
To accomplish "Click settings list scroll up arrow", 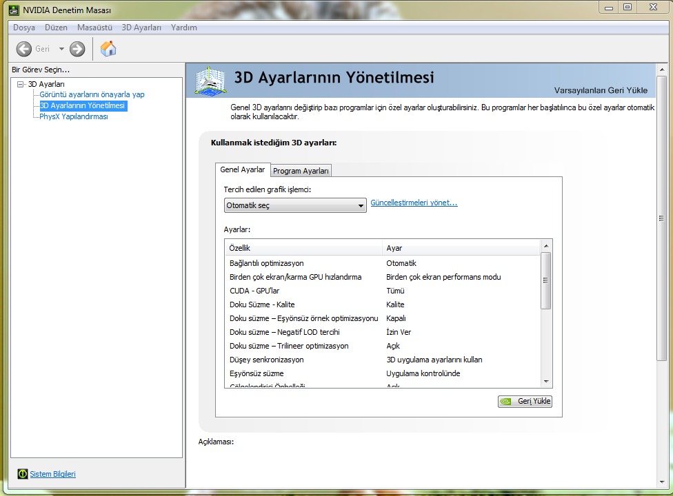I will point(546,246).
